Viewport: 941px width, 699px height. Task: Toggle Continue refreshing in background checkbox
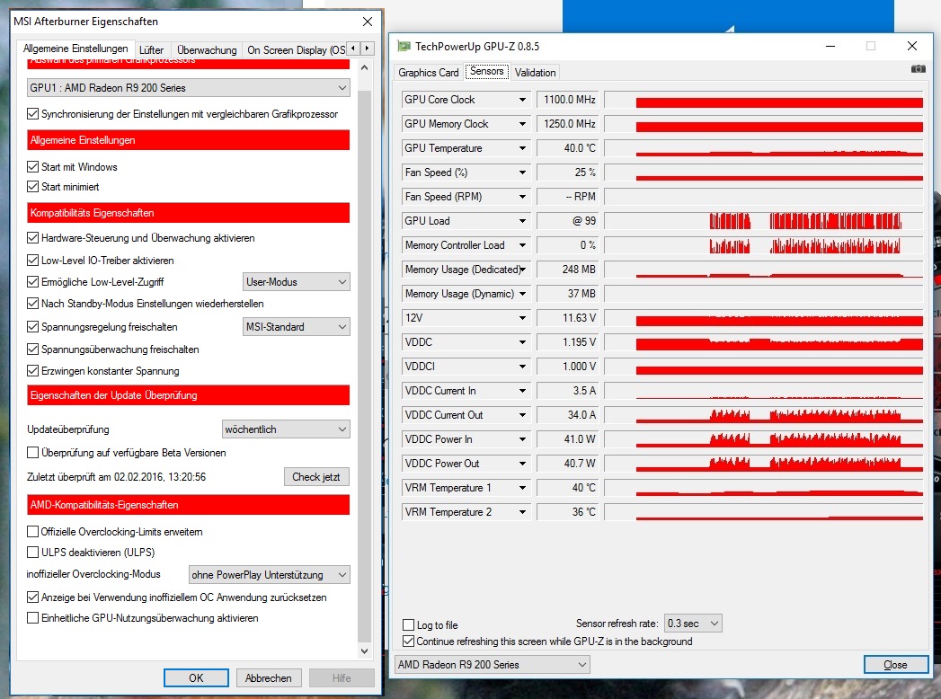(409, 641)
